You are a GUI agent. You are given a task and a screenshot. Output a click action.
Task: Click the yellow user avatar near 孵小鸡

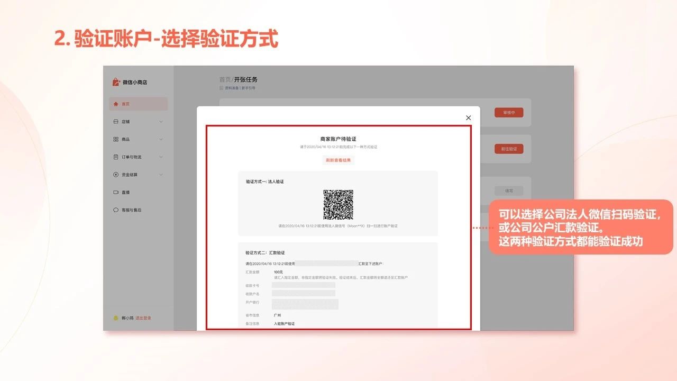click(x=116, y=318)
